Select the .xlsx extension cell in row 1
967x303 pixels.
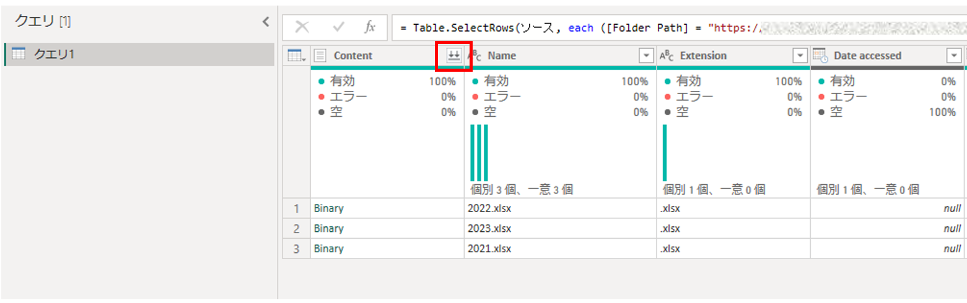tap(733, 208)
